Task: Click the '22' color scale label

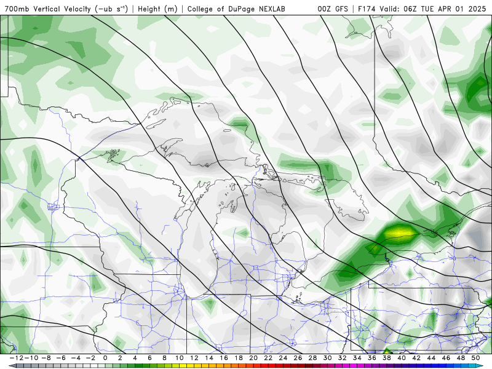Action: [268, 358]
